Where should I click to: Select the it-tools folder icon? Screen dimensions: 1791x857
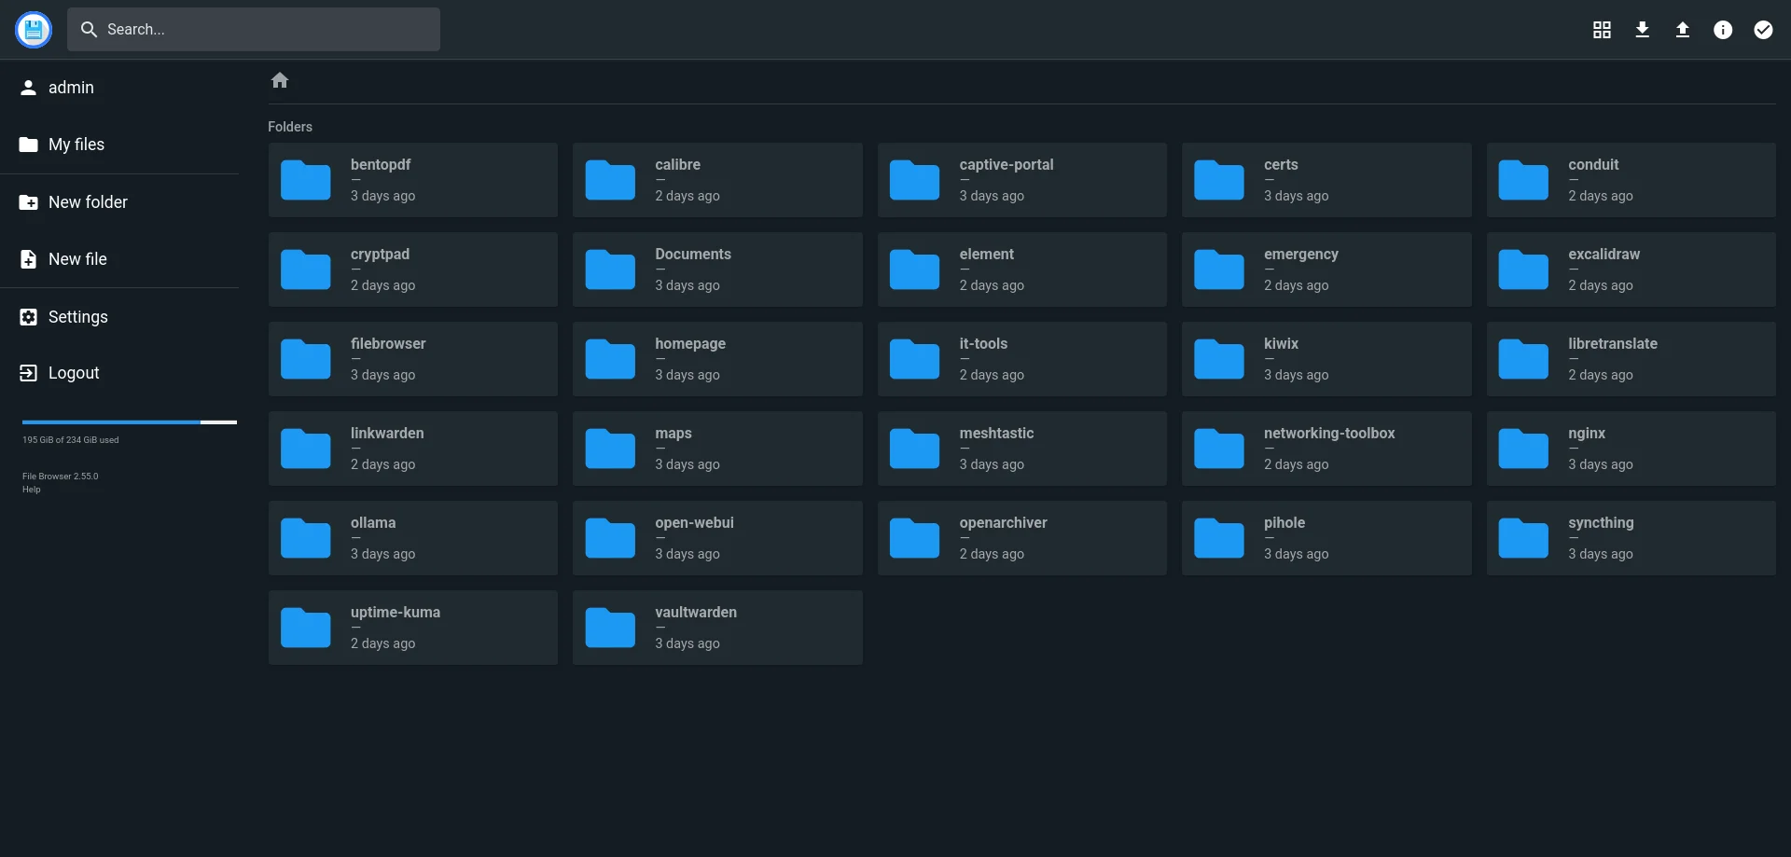(914, 359)
